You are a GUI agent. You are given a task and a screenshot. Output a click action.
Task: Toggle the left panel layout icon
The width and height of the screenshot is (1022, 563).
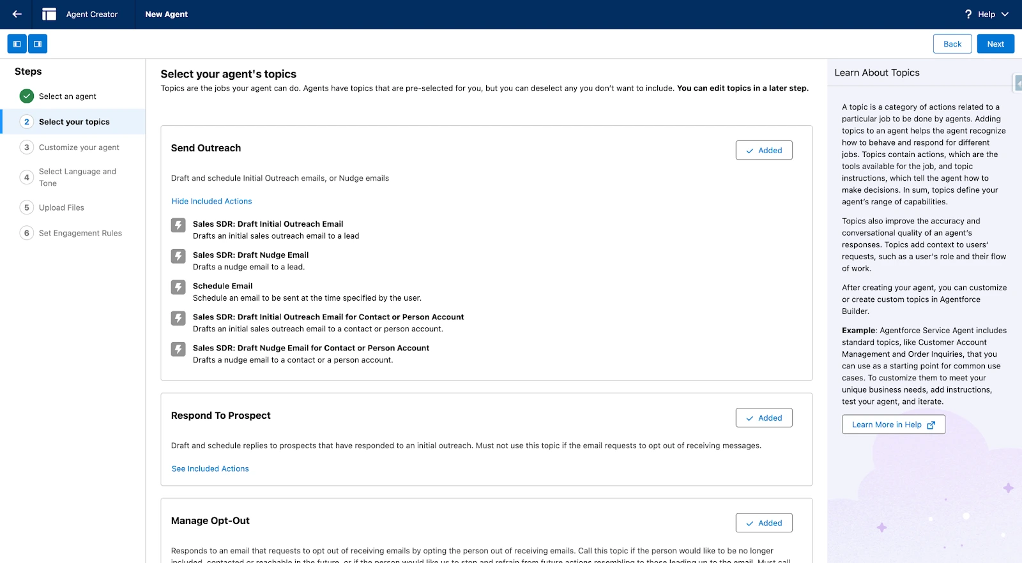click(17, 43)
